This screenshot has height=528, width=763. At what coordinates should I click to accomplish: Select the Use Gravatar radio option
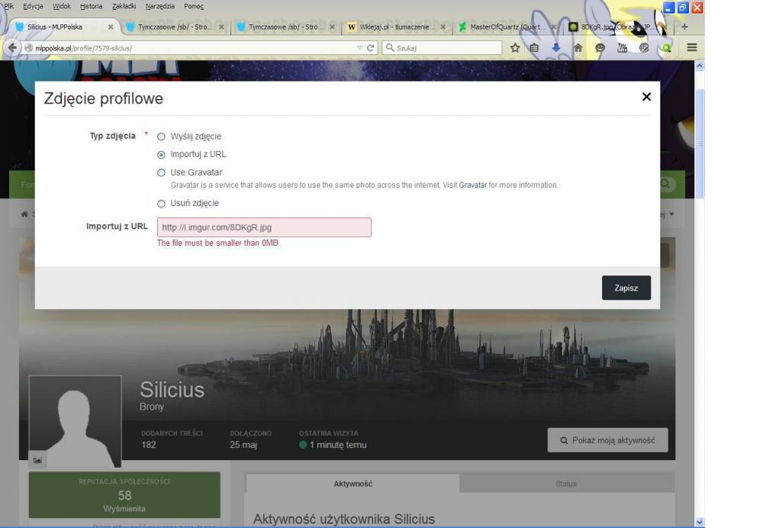[161, 172]
